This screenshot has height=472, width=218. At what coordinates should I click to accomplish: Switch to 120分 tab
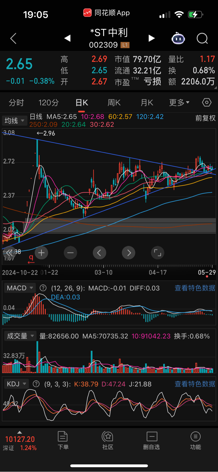tap(49, 102)
